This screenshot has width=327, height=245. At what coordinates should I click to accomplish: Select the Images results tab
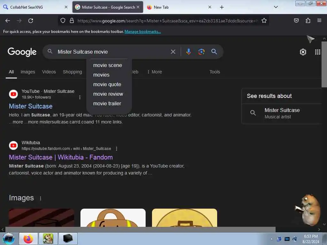pyautogui.click(x=28, y=72)
